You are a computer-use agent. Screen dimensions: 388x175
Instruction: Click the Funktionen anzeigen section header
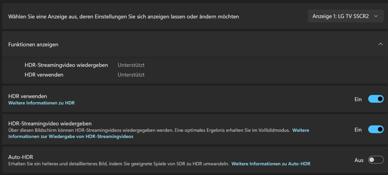tap(33, 45)
